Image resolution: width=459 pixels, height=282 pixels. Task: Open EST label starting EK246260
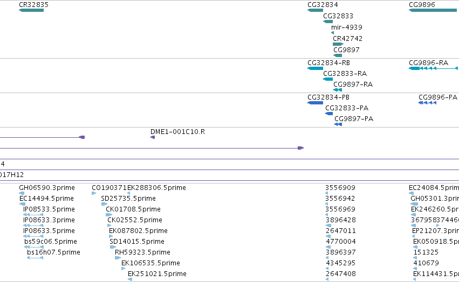click(x=435, y=209)
